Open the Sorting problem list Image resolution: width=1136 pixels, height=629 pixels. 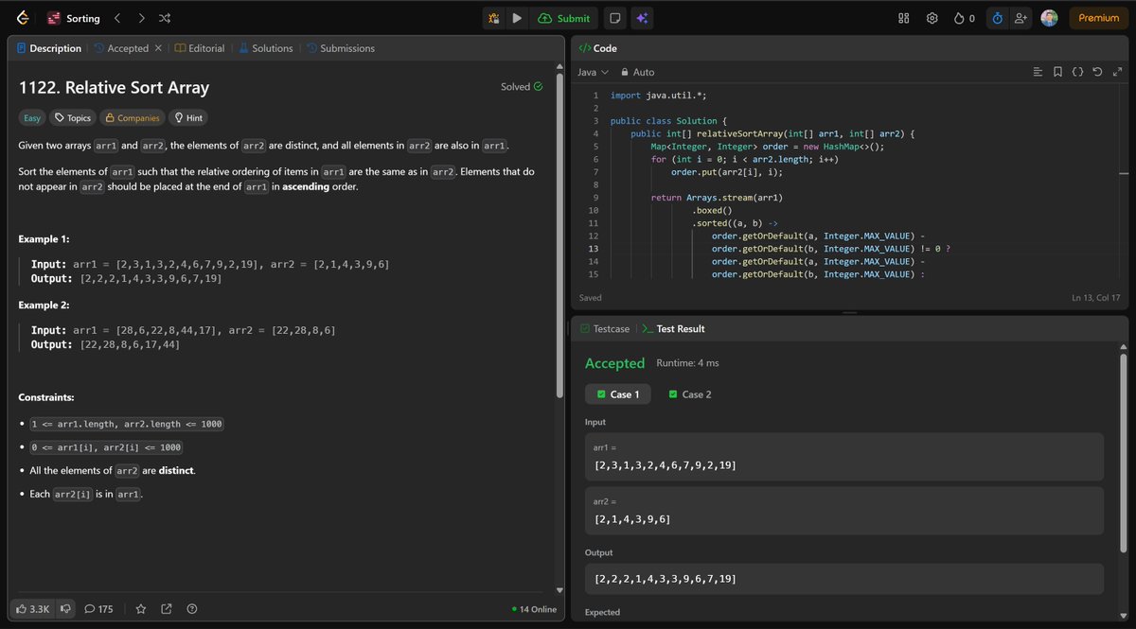click(x=83, y=18)
